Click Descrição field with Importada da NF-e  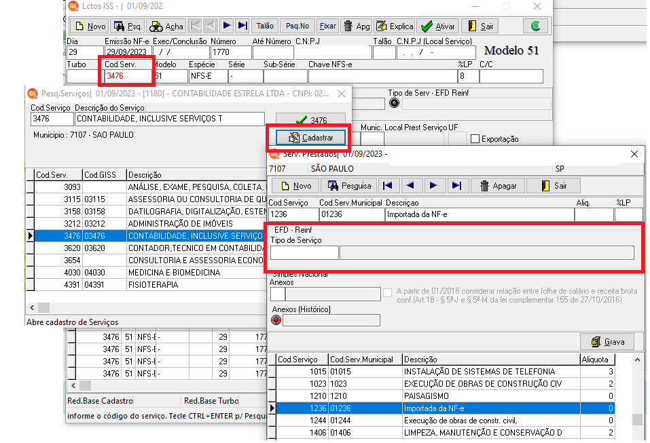pyautogui.click(x=480, y=214)
